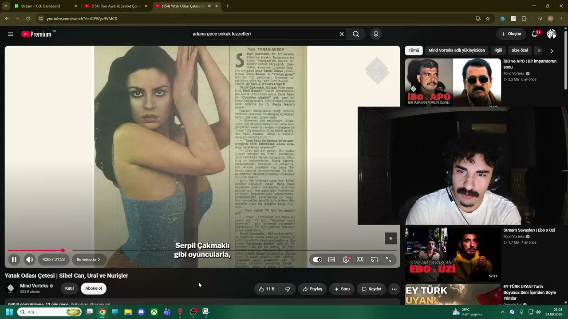Expand the 'Bu videoda' chapters chip
Image resolution: width=568 pixels, height=319 pixels.
click(x=88, y=260)
